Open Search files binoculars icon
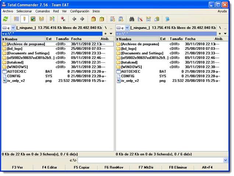This screenshot has width=234, height=176. coord(132,19)
